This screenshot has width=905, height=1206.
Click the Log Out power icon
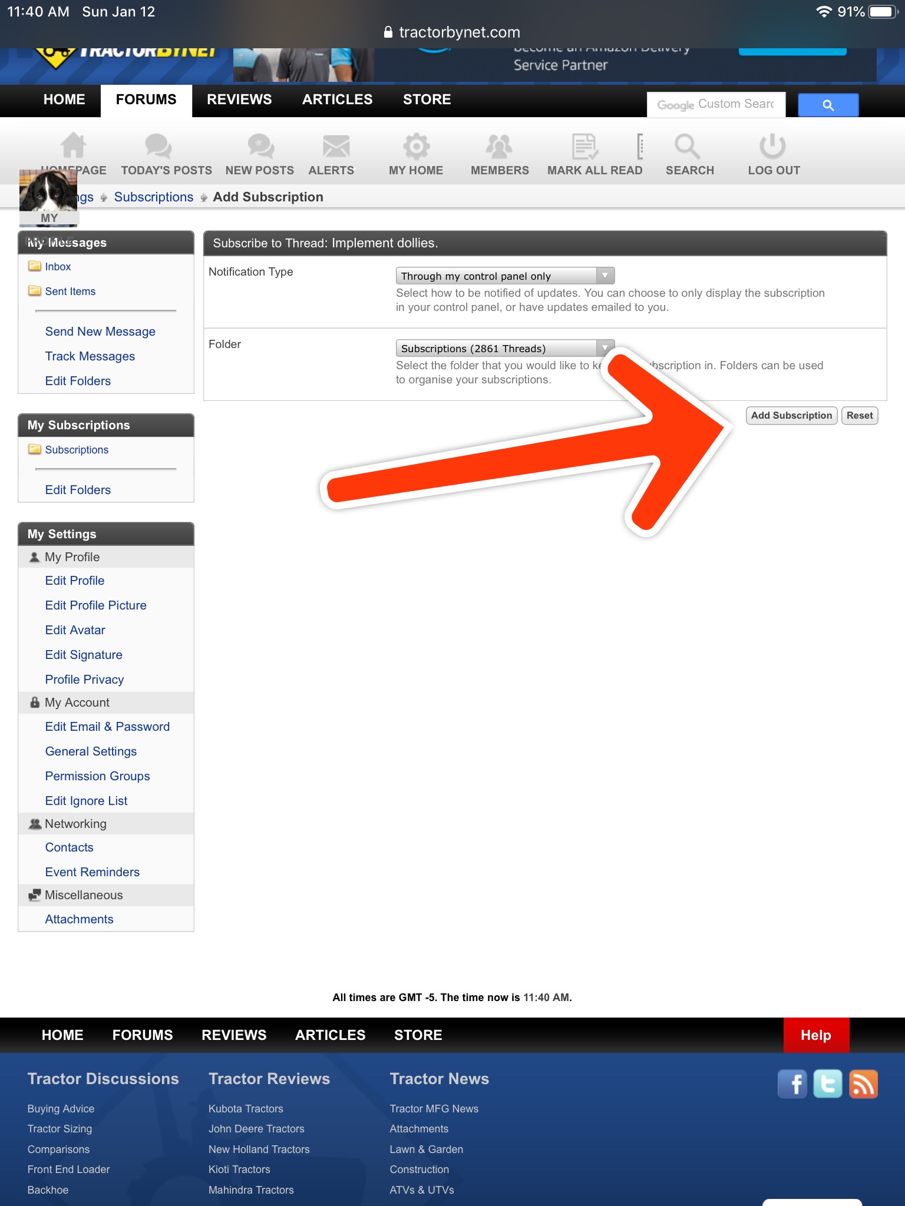point(772,147)
